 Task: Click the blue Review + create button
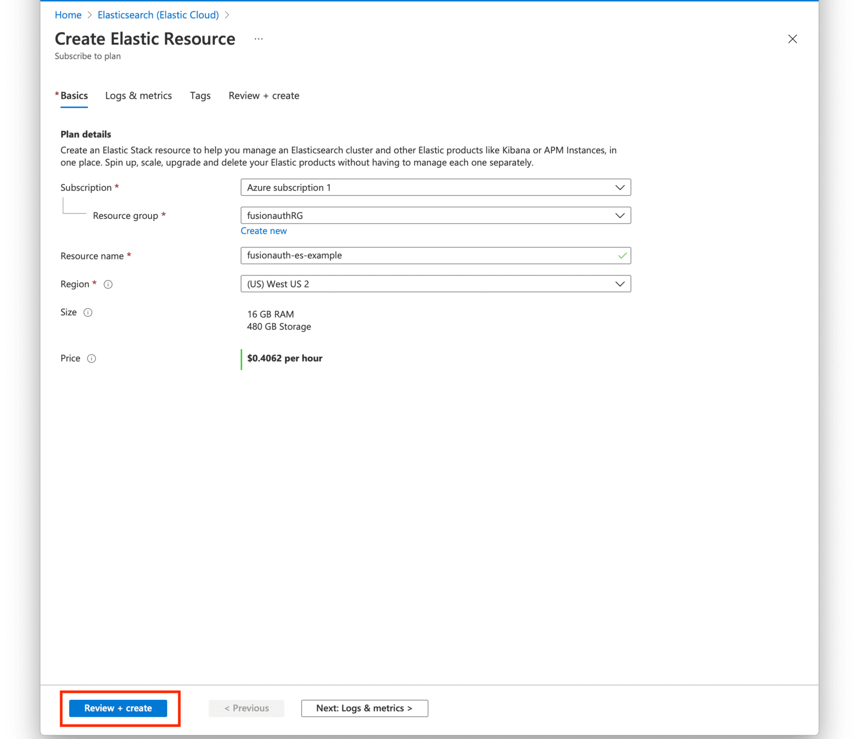[x=118, y=708]
